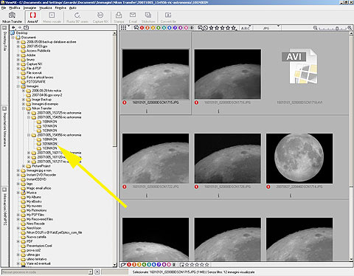354x276 pixels.
Task: Select the full moon thumbnail
Action: pos(299,159)
